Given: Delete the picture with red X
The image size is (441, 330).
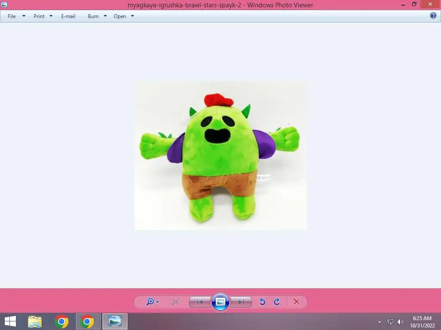Looking at the screenshot, I should coord(296,302).
